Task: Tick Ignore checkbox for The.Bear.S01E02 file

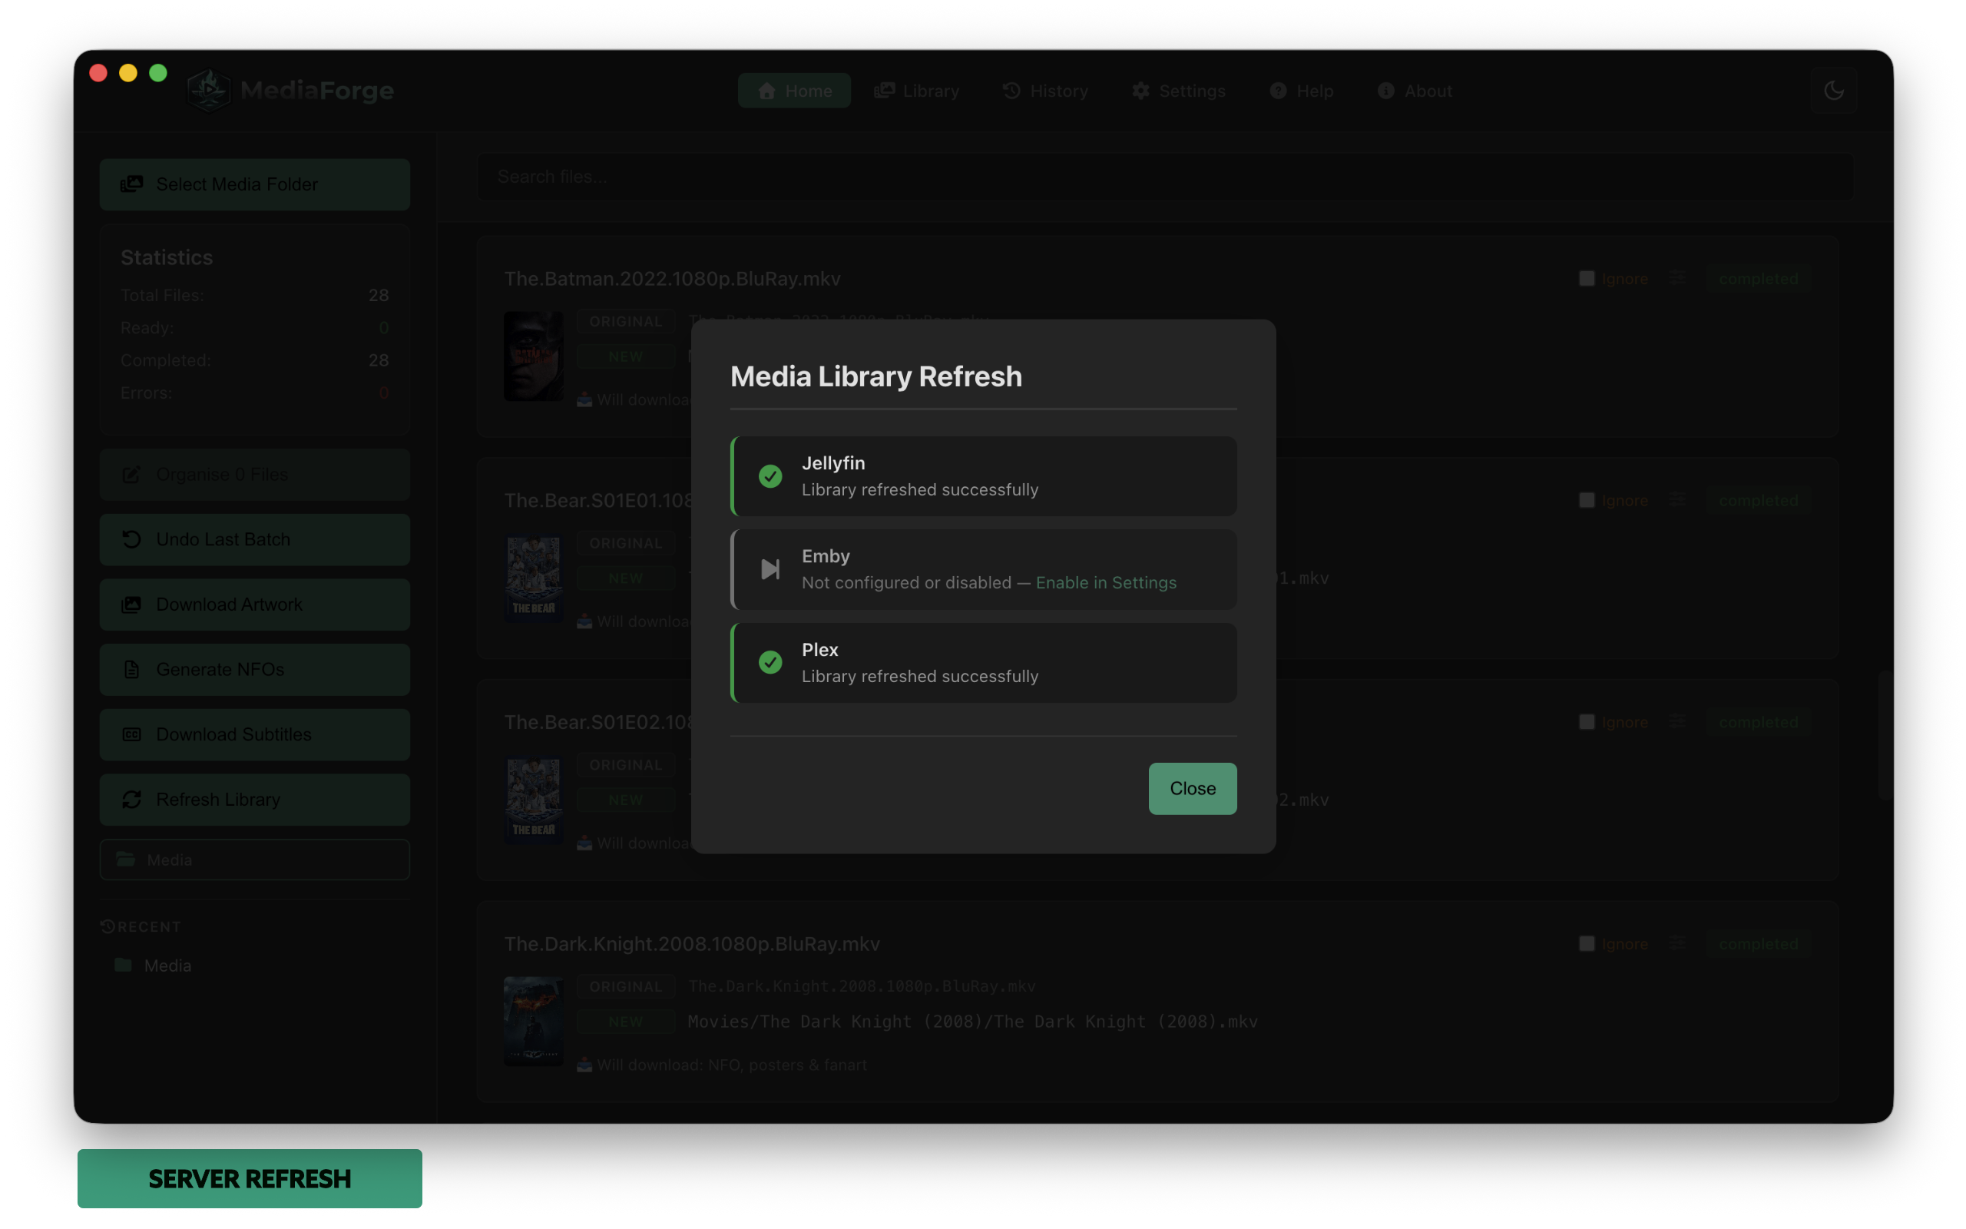Action: point(1586,722)
